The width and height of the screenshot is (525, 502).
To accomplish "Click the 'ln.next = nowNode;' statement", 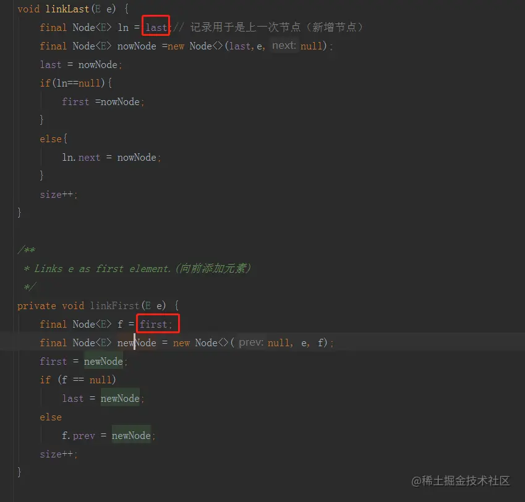I will coord(111,157).
